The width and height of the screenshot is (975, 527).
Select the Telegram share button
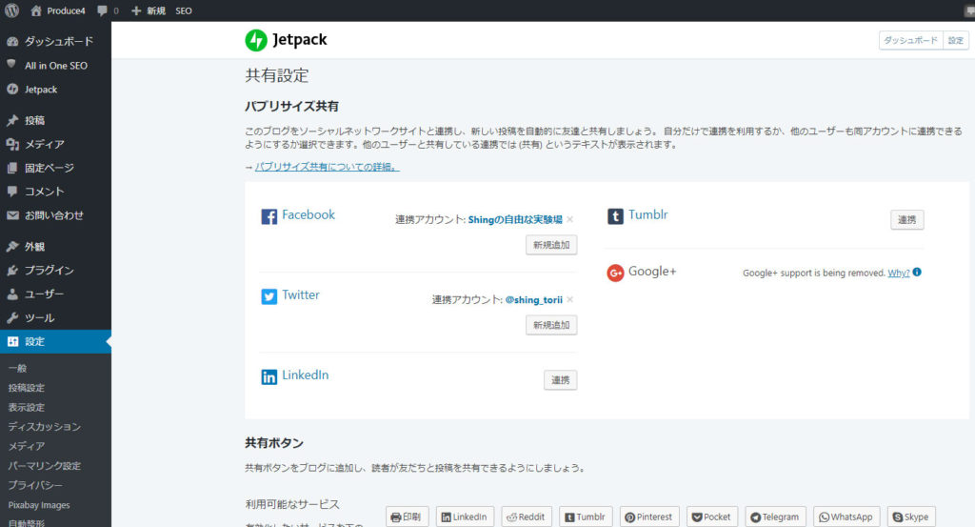click(775, 517)
